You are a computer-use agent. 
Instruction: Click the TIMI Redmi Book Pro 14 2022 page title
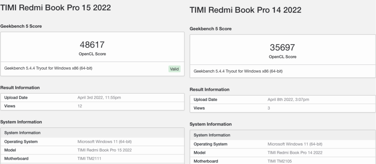pyautogui.click(x=245, y=10)
